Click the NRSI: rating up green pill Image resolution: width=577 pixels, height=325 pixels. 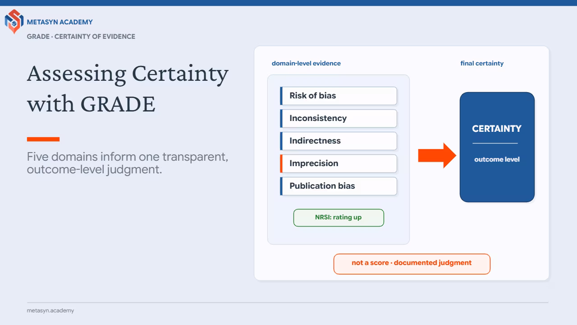(x=339, y=218)
